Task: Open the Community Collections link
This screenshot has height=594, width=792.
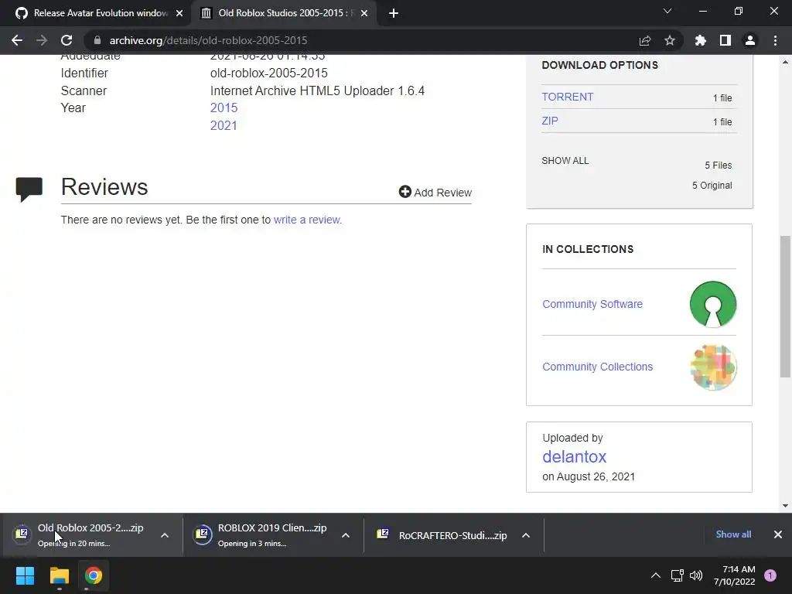Action: pos(598,367)
